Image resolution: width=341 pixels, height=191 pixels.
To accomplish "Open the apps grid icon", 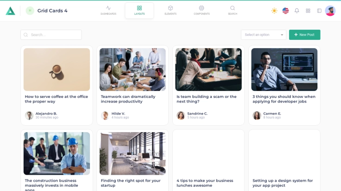I will pyautogui.click(x=308, y=11).
